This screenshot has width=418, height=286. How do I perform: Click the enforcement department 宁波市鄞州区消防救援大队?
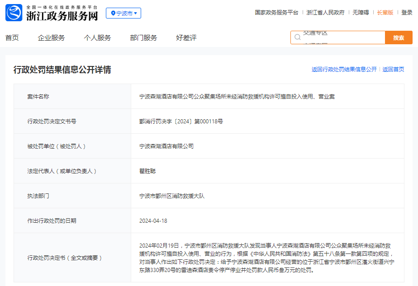click(x=172, y=196)
